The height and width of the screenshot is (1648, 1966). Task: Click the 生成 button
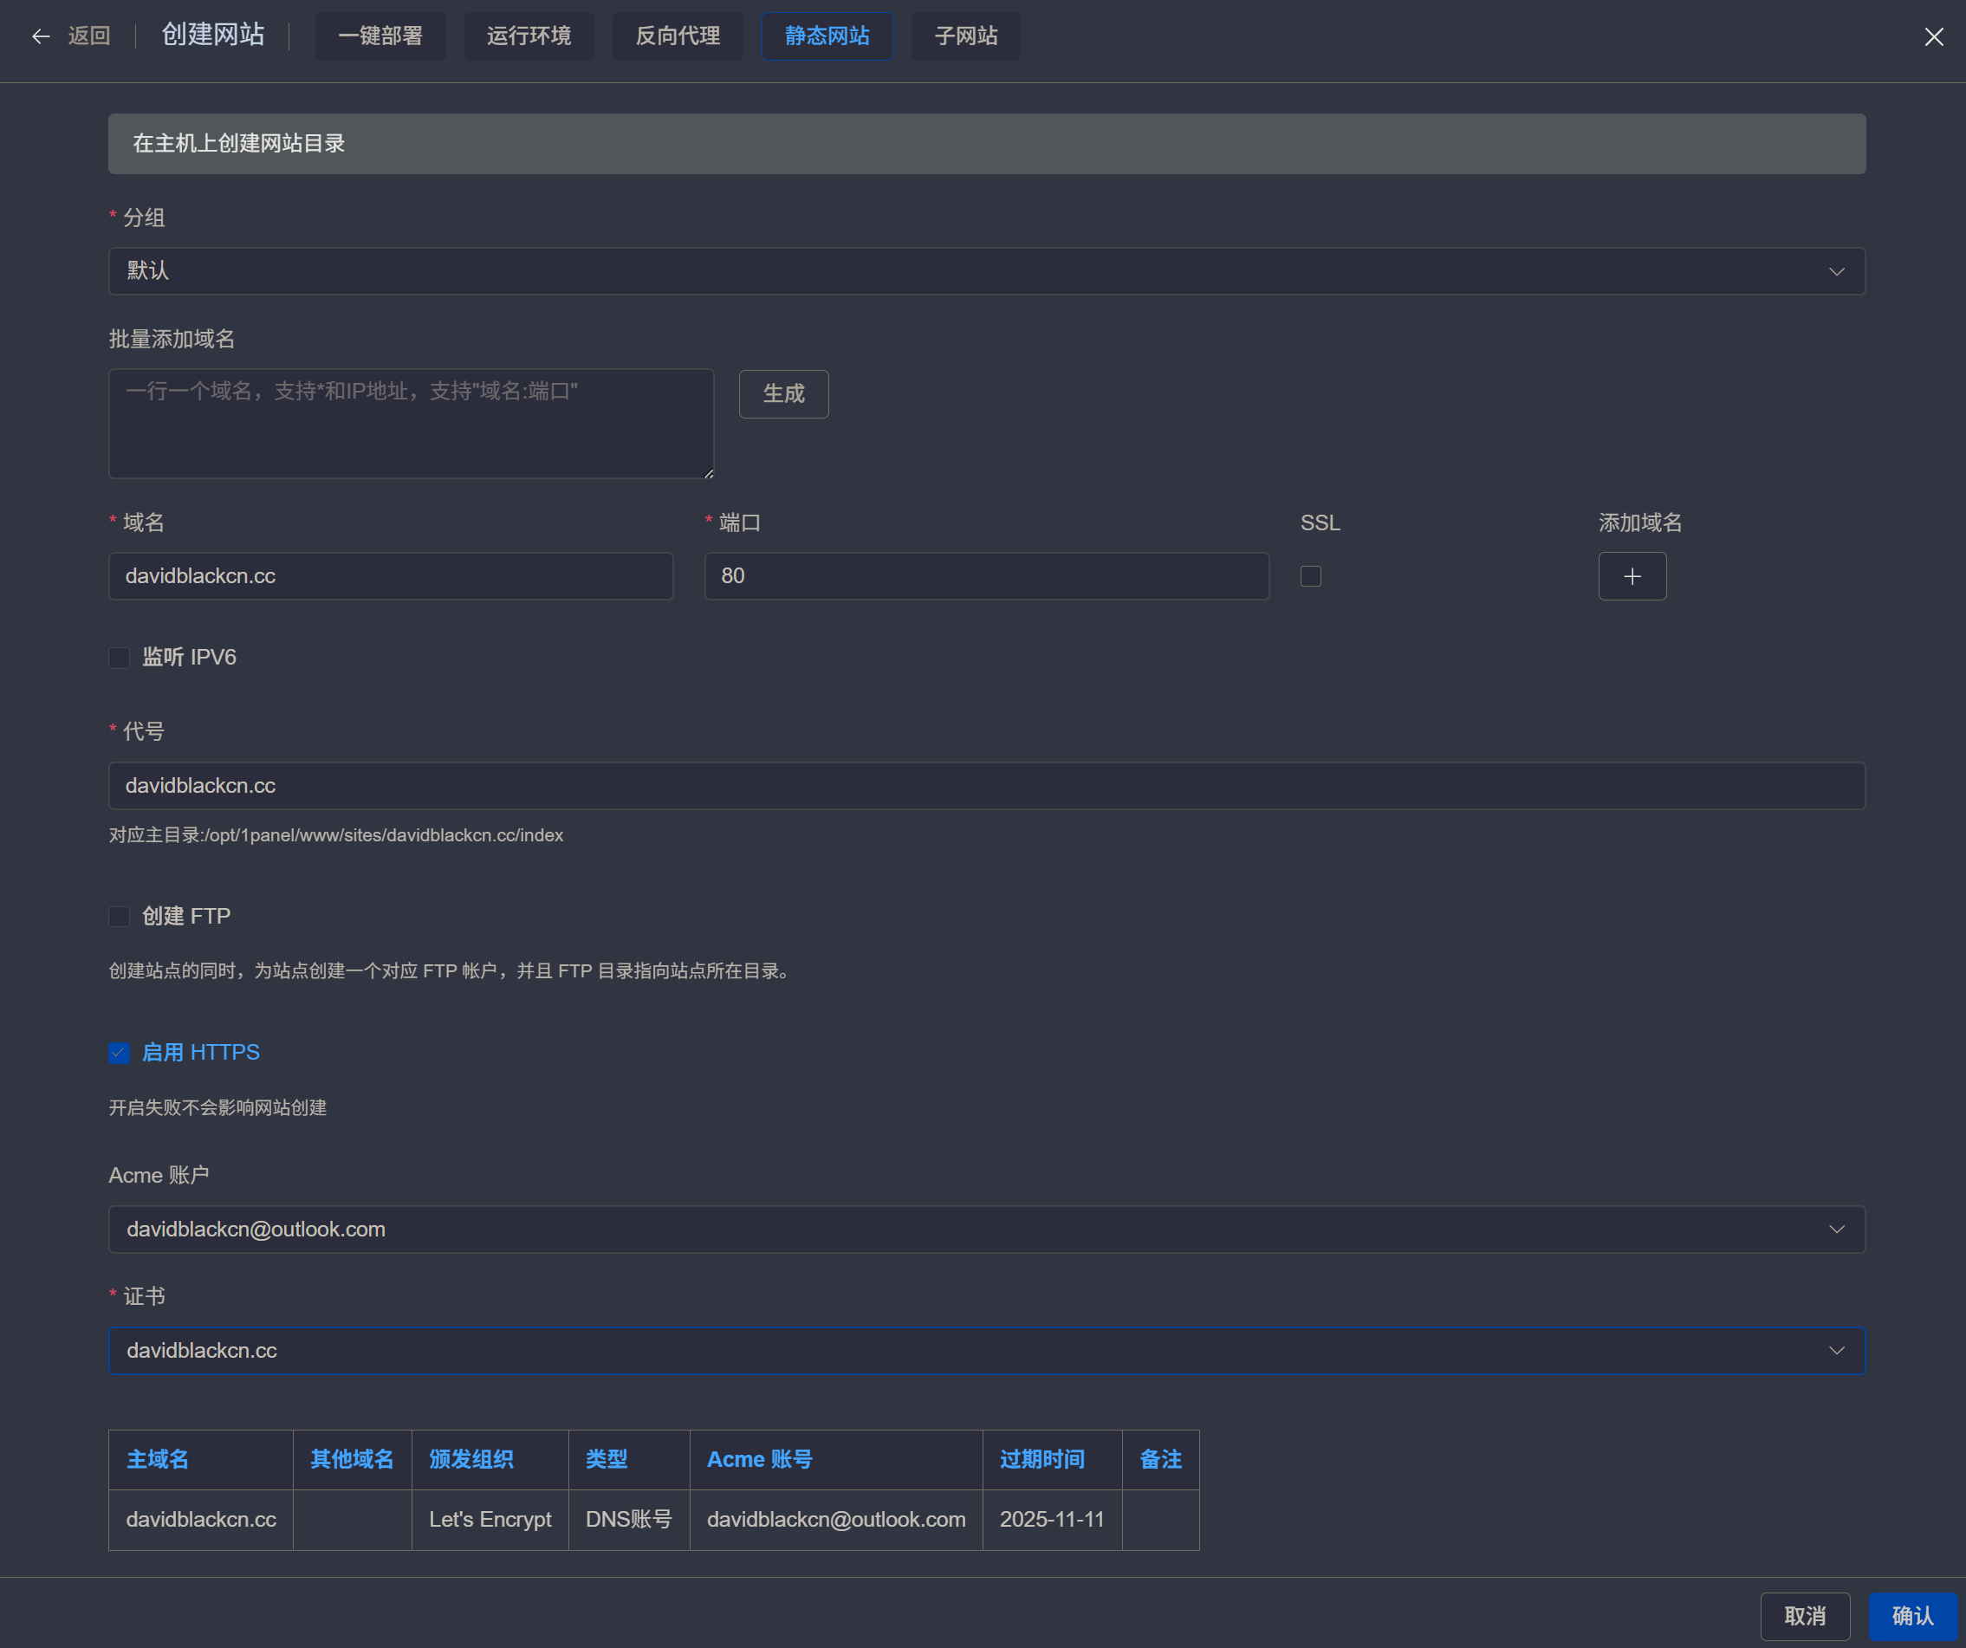782,393
